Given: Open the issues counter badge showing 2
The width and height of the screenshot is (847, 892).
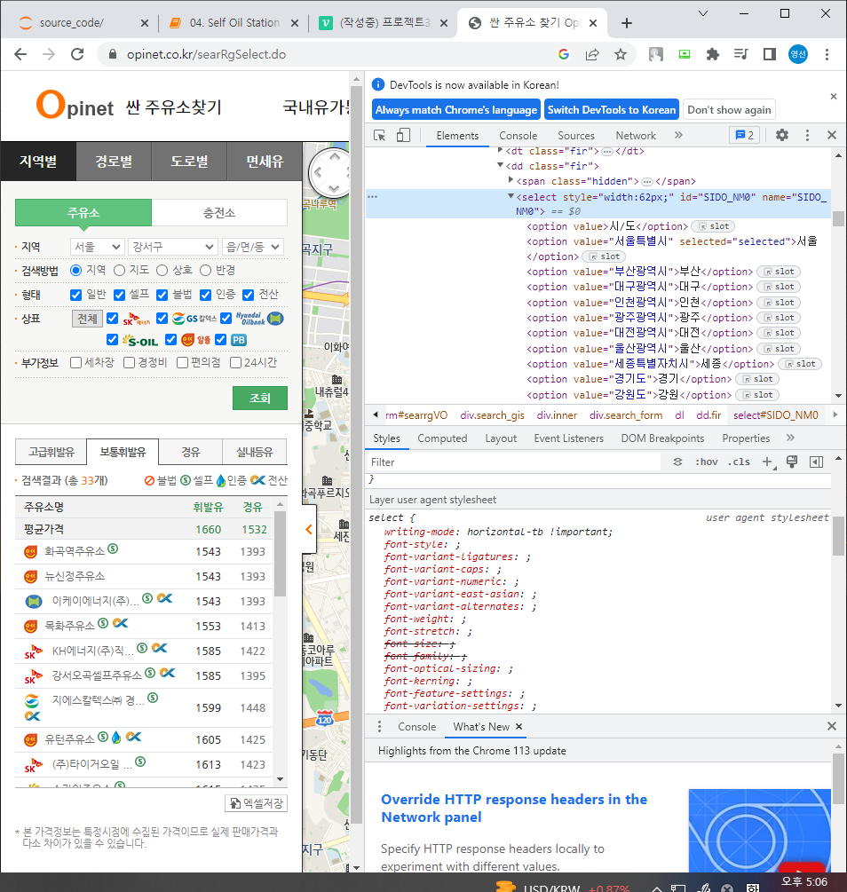Looking at the screenshot, I should [745, 135].
